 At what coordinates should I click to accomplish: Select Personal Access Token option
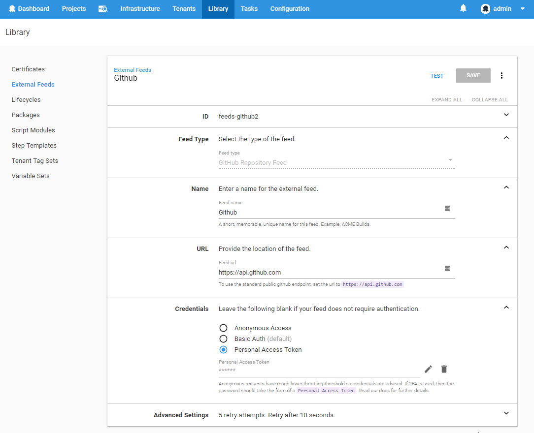(x=223, y=349)
